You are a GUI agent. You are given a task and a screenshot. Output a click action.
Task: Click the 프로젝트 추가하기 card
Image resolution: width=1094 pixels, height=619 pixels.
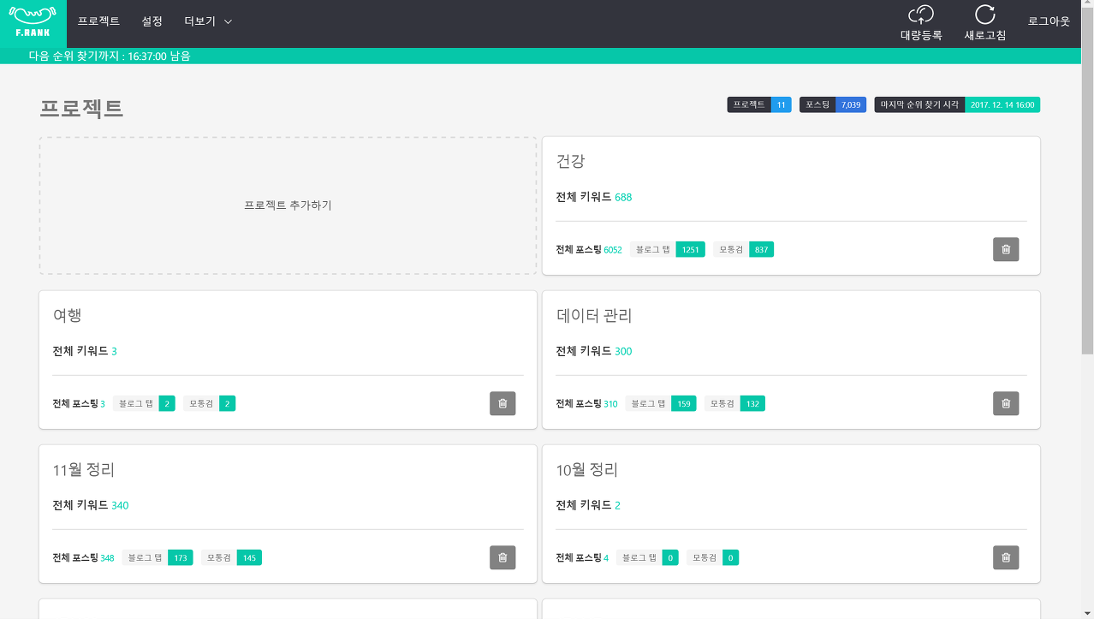288,205
